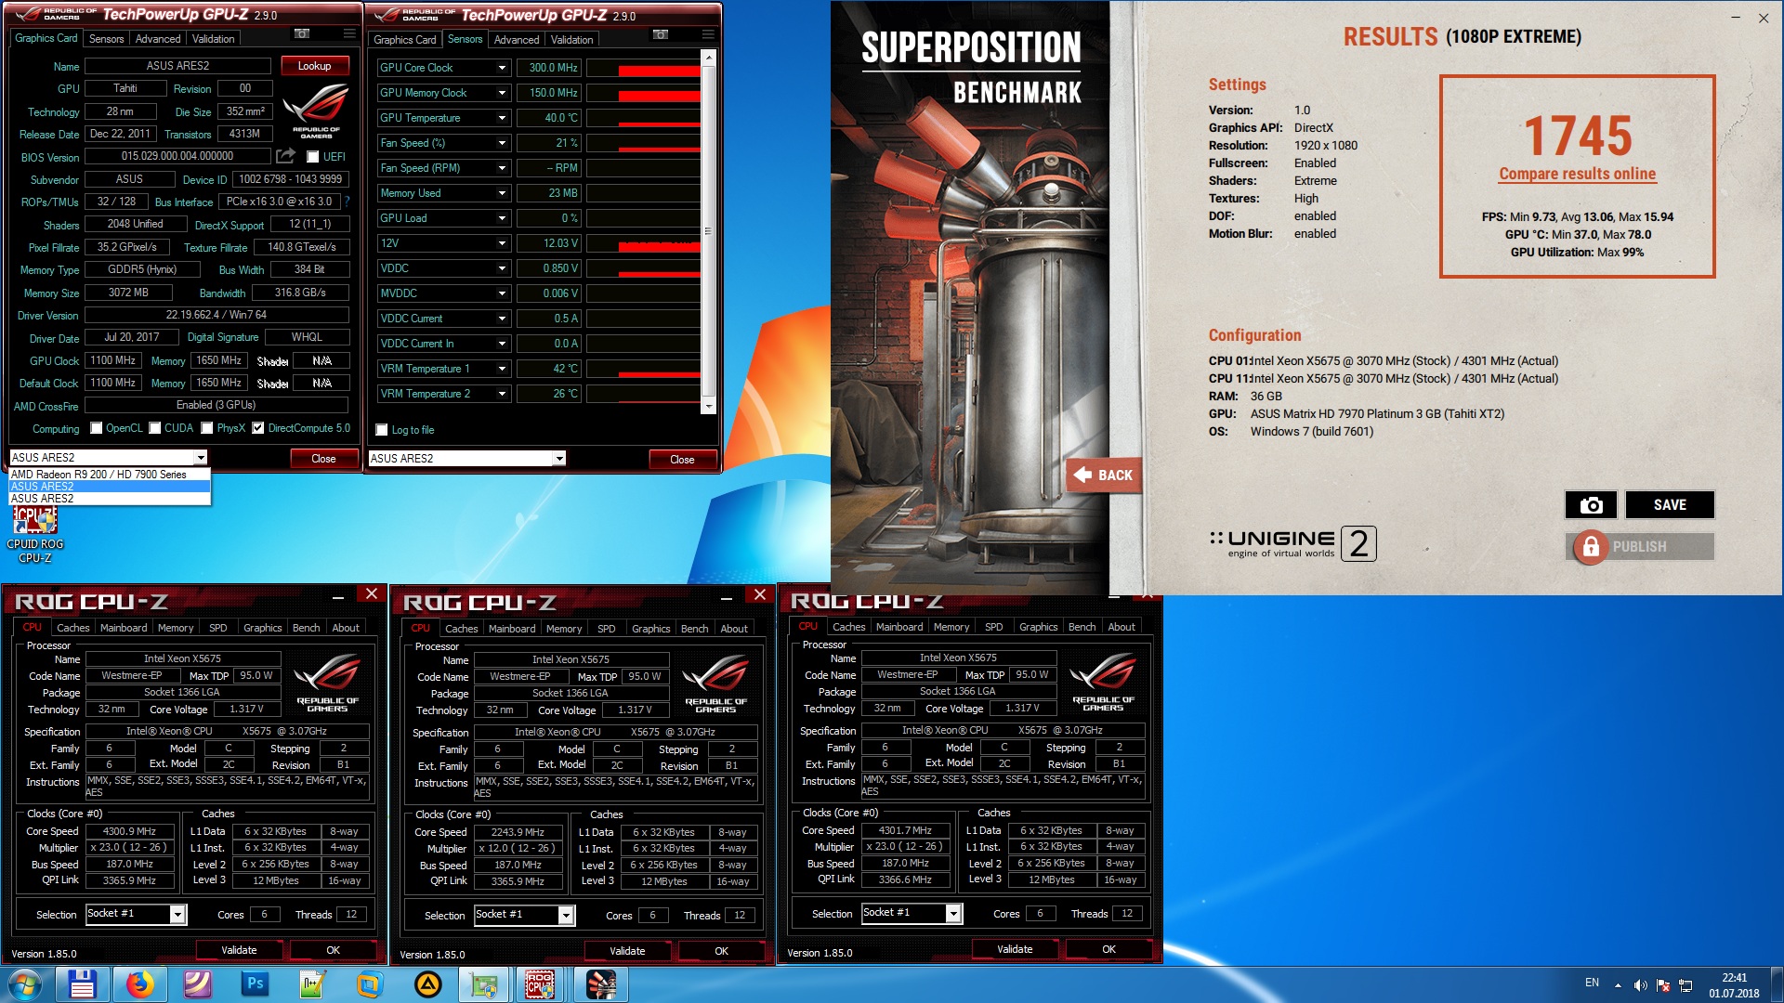Enable the Log to file checkbox
The image size is (1784, 1003).
pos(381,430)
